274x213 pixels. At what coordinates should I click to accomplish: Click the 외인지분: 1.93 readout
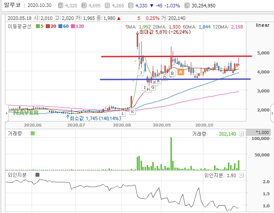pos(220,175)
